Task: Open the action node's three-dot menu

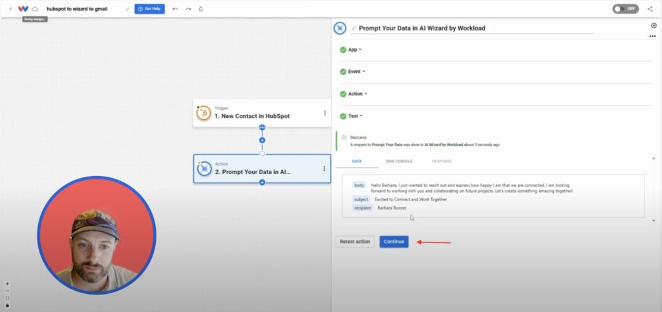Action: click(x=325, y=169)
